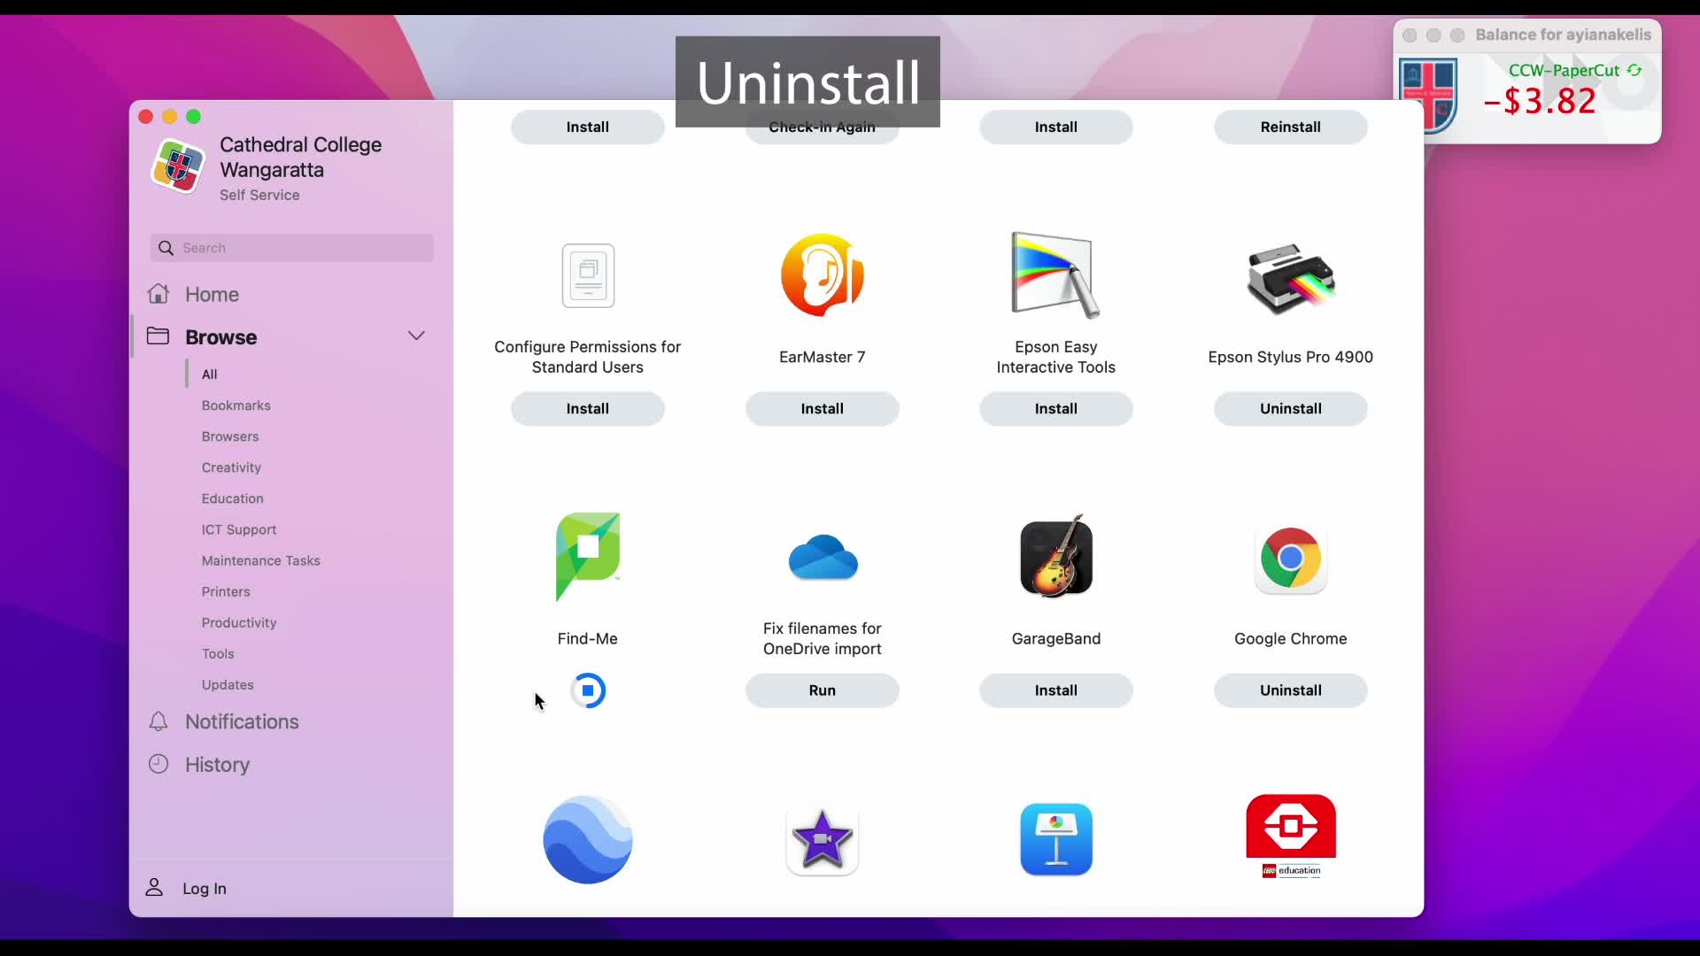
Task: Click the History clock icon
Action: [x=158, y=764]
